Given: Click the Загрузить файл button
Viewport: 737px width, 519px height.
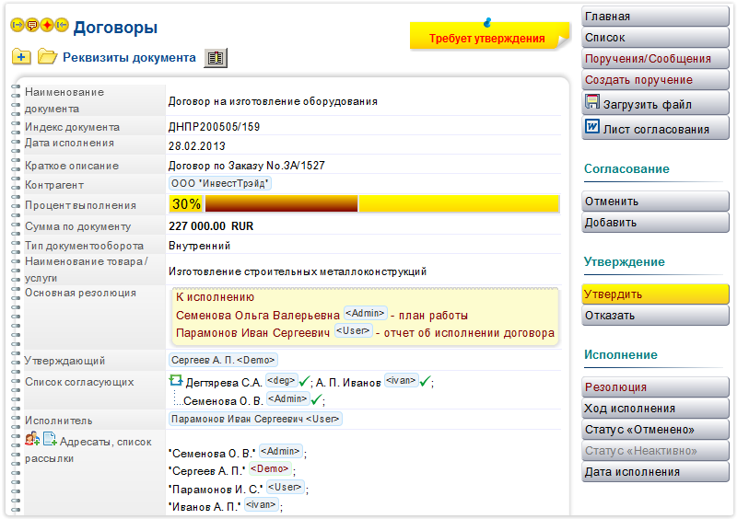Looking at the screenshot, I should (x=655, y=103).
